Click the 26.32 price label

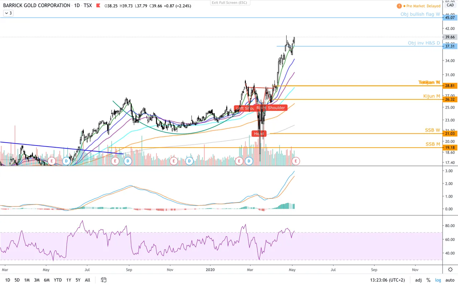tap(450, 99)
